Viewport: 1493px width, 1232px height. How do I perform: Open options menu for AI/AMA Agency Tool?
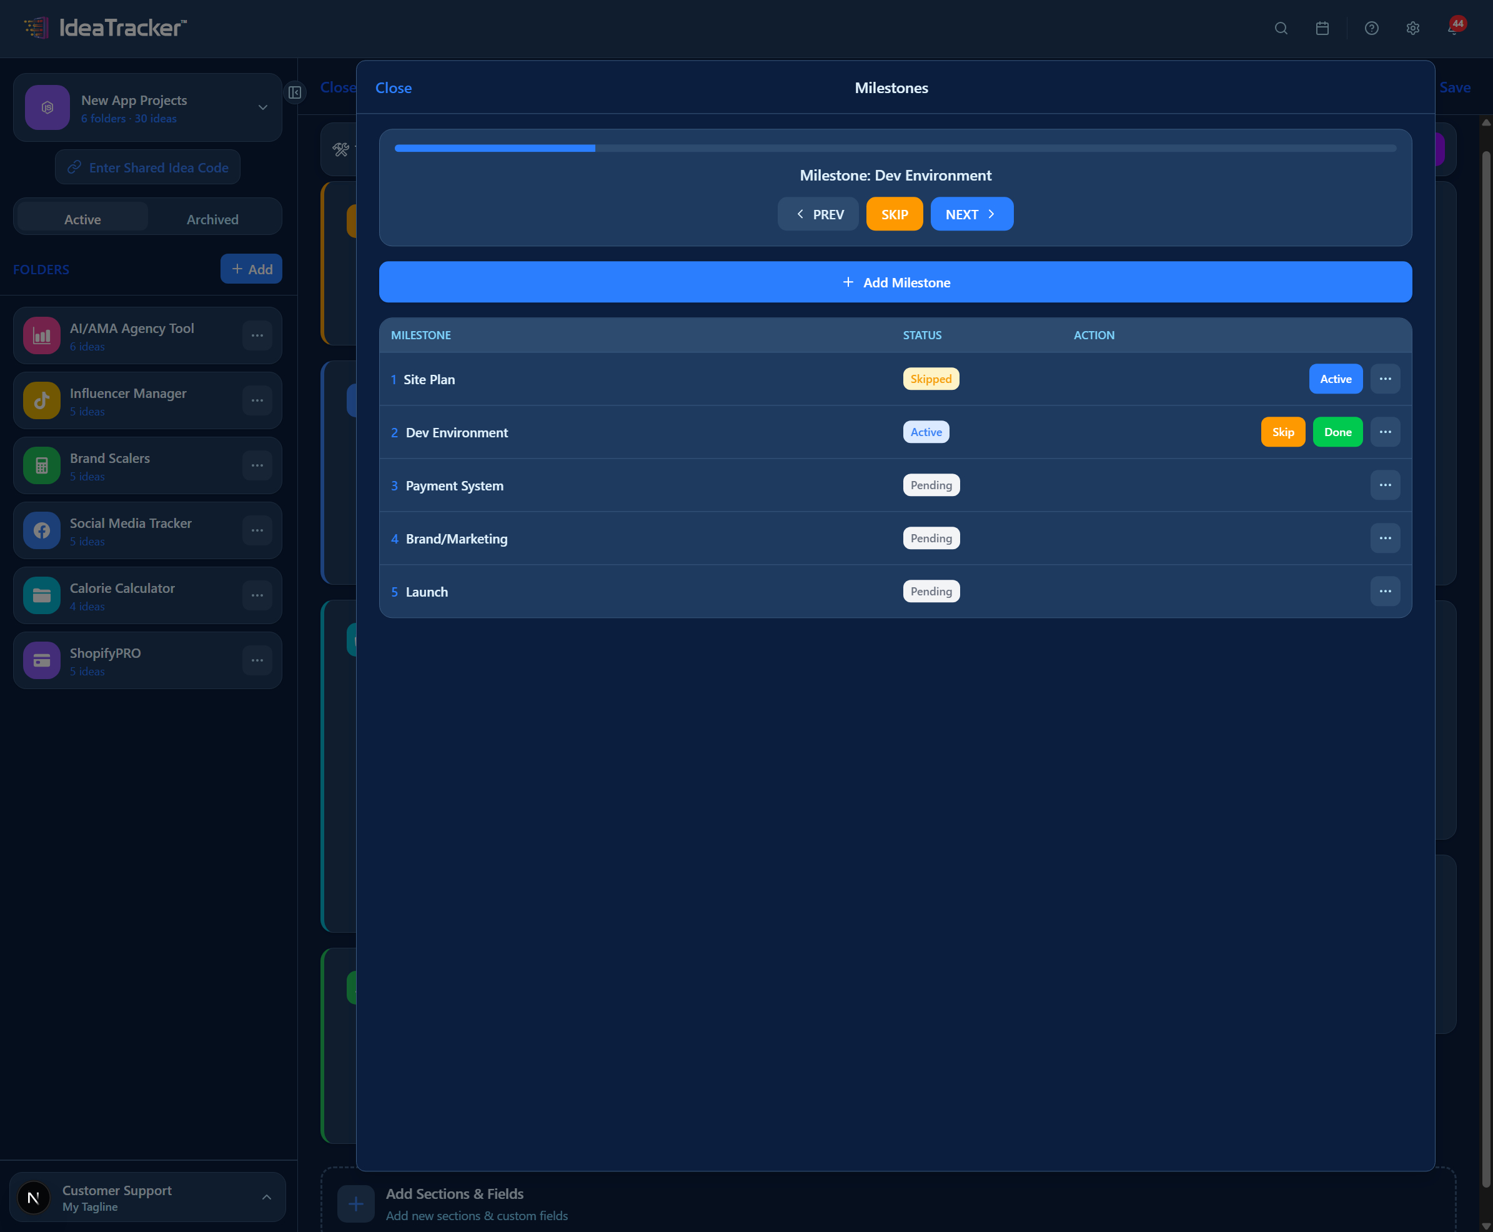pyautogui.click(x=257, y=335)
